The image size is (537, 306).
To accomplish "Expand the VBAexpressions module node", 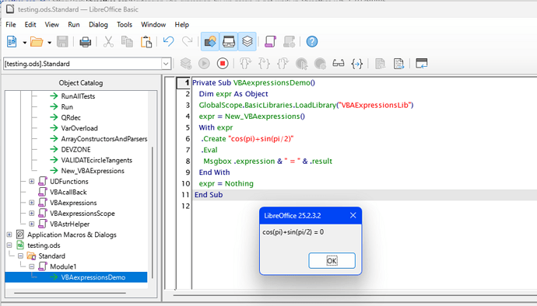I will point(31,203).
